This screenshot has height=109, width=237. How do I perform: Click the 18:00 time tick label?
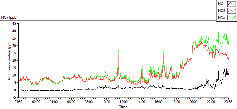pyautogui.click(x=176, y=102)
